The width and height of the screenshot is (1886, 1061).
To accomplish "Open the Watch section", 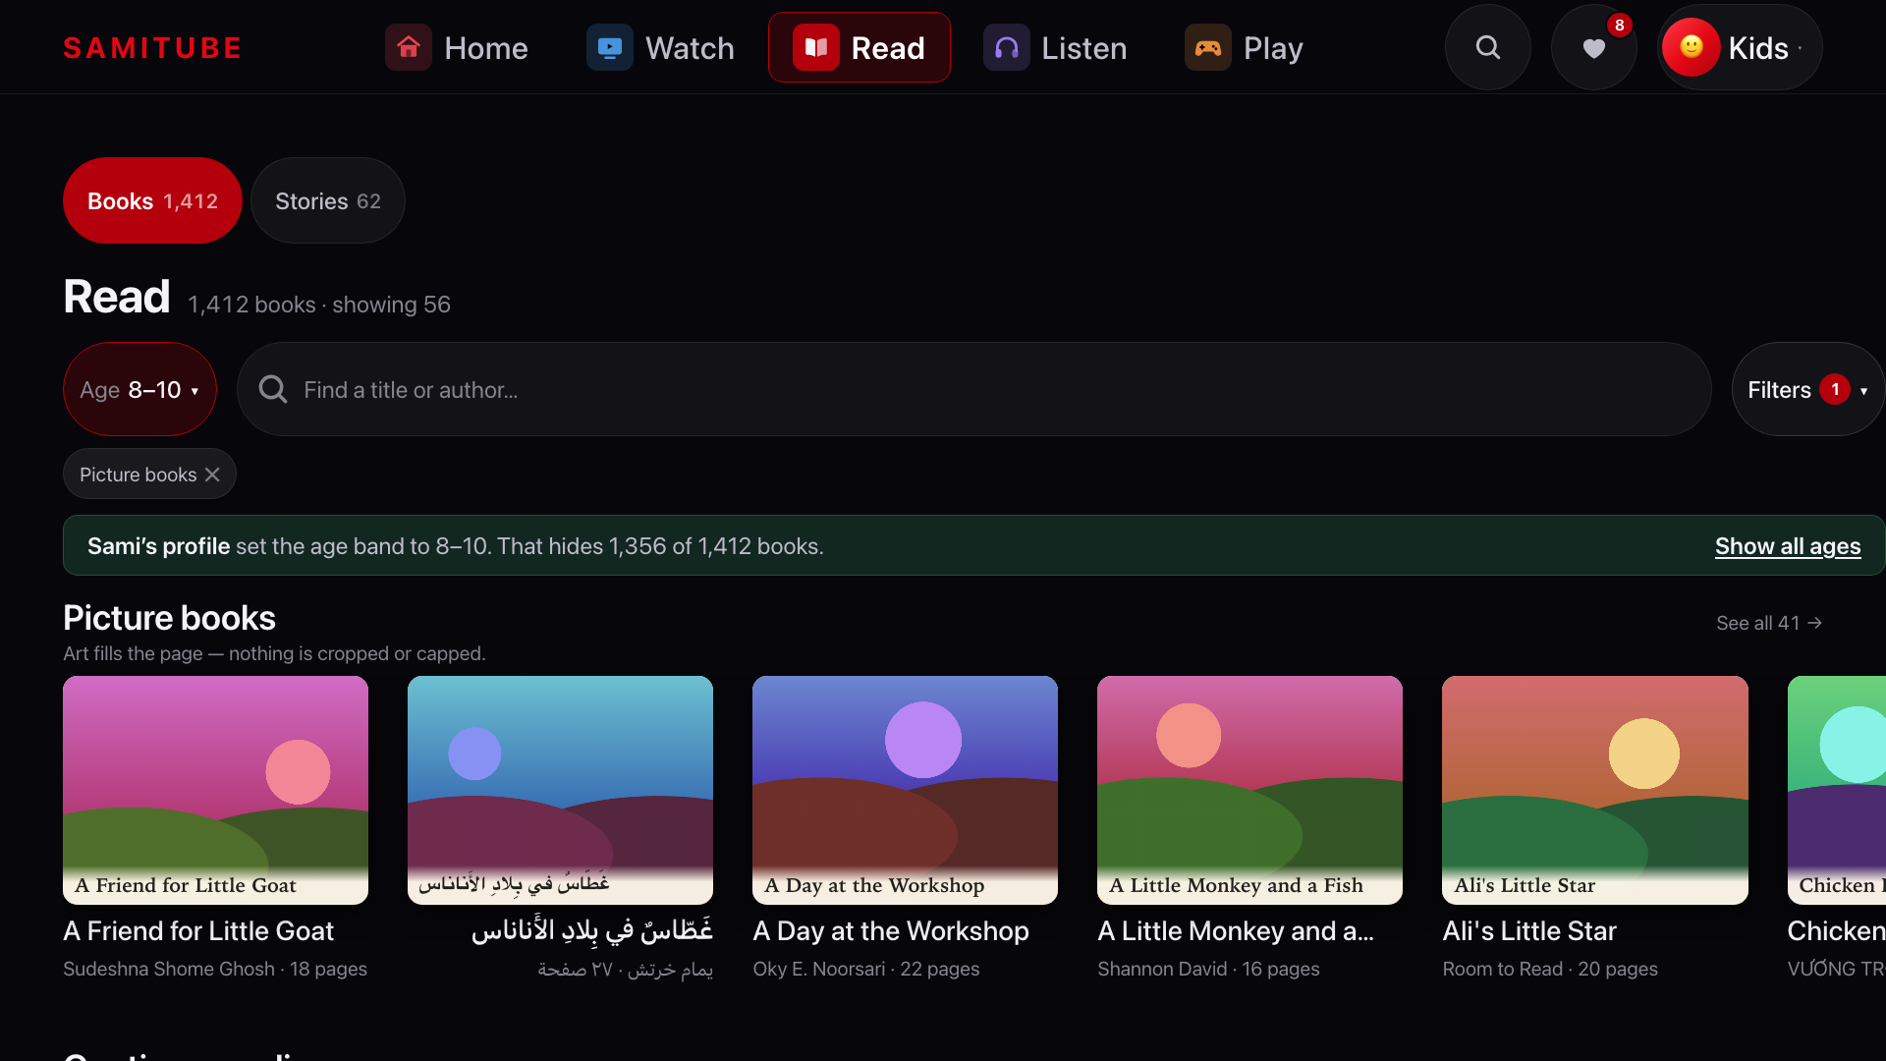I will pos(661,47).
